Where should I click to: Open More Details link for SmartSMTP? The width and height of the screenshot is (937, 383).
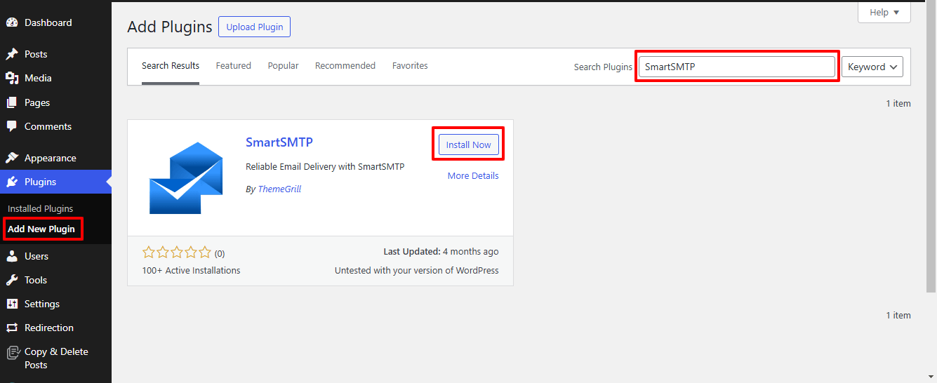click(473, 175)
